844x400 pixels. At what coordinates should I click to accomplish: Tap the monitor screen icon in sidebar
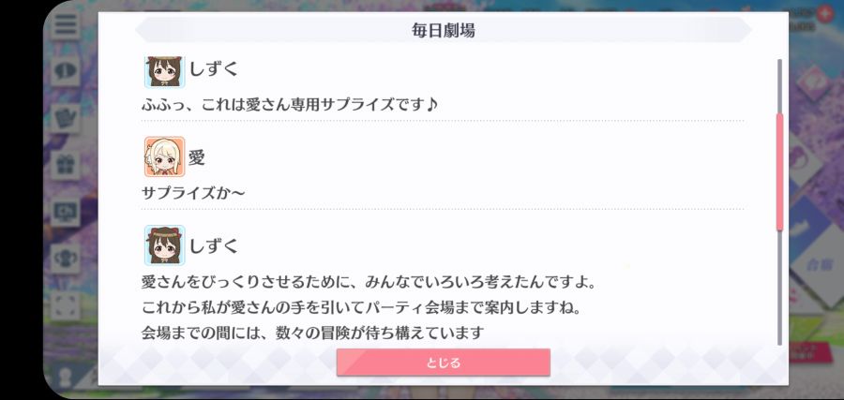66,212
